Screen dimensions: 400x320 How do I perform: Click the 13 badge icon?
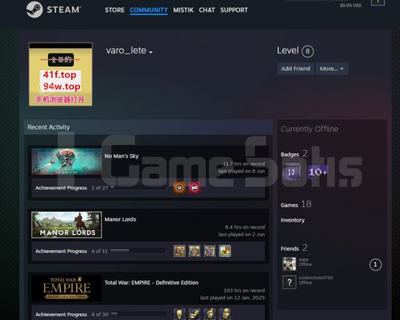(291, 172)
